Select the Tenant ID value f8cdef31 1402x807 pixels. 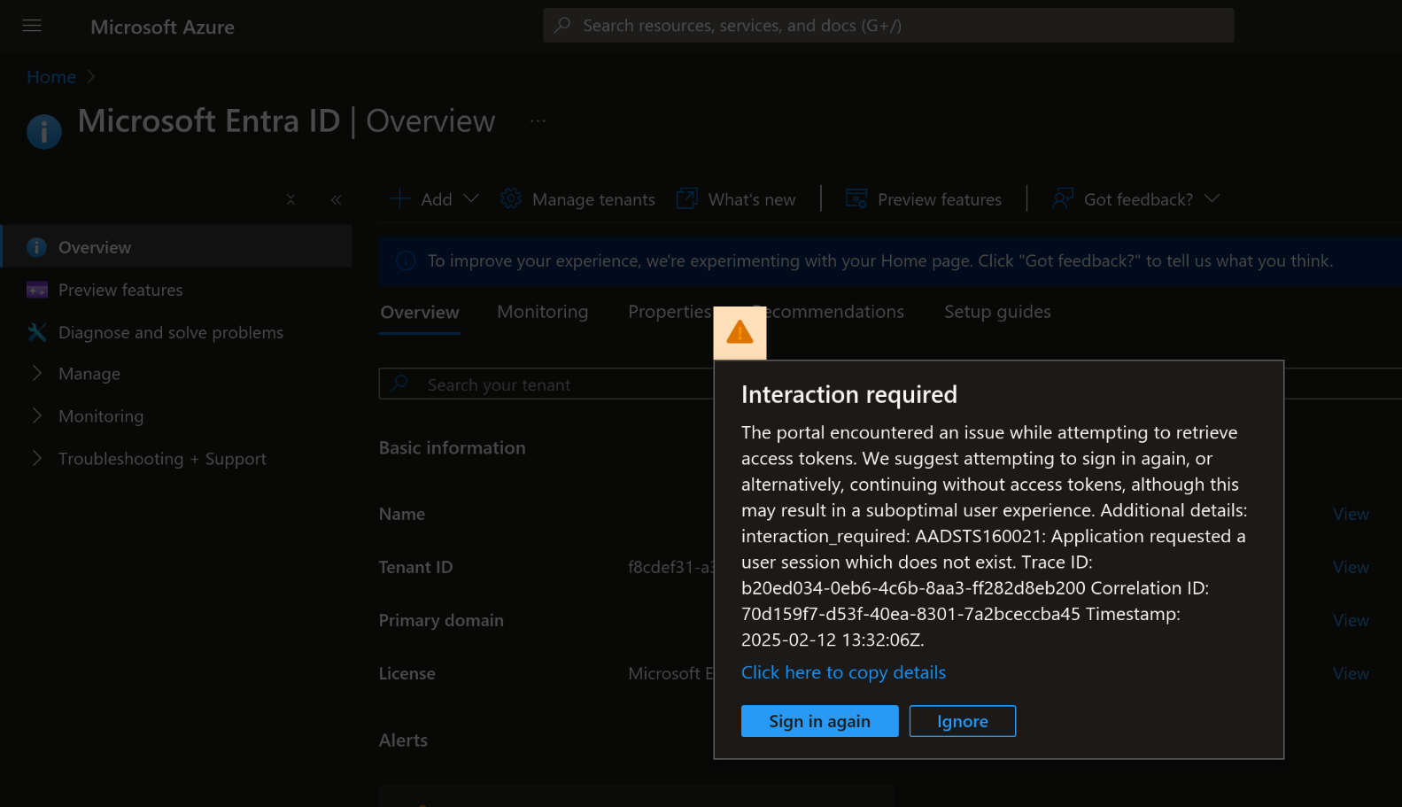tap(670, 567)
